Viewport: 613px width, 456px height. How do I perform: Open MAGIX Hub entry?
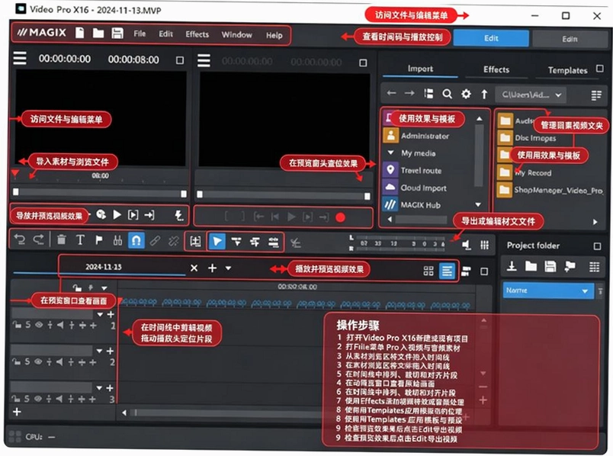(420, 205)
